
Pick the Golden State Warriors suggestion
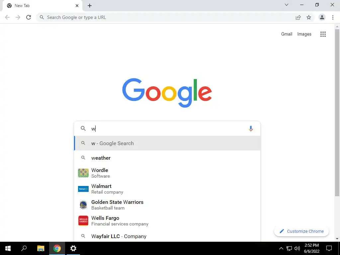[167, 205]
